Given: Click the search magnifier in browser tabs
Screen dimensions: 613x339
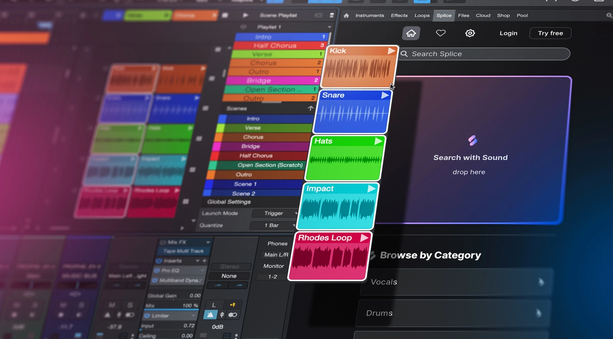Looking at the screenshot, I should (x=609, y=15).
